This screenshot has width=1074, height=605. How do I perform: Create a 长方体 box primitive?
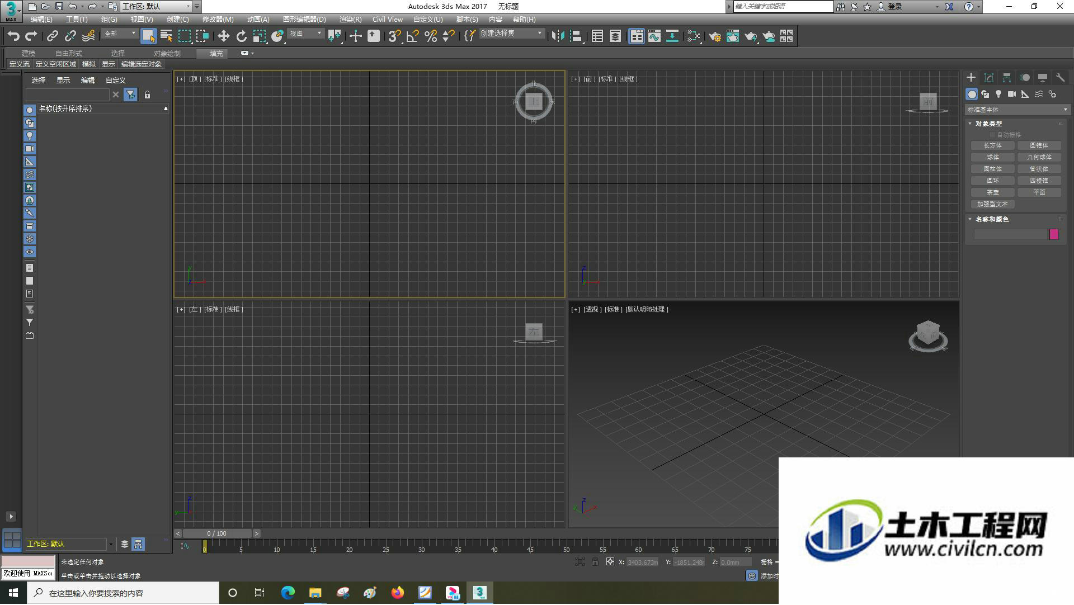992,145
